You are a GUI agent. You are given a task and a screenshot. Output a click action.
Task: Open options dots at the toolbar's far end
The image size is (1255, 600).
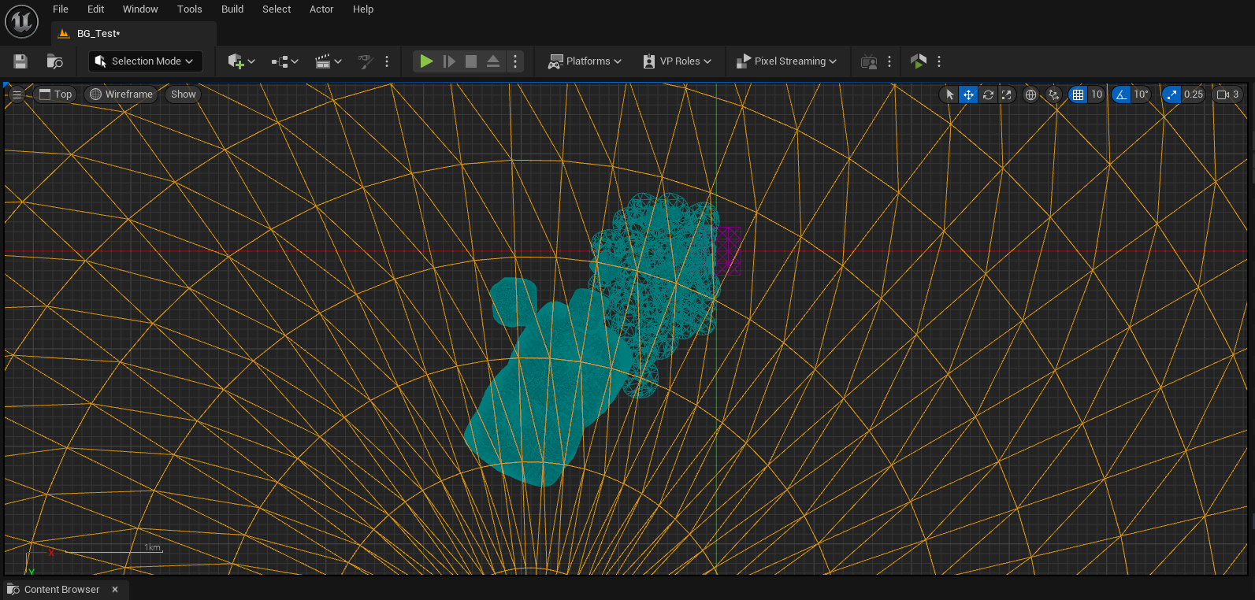coord(939,61)
